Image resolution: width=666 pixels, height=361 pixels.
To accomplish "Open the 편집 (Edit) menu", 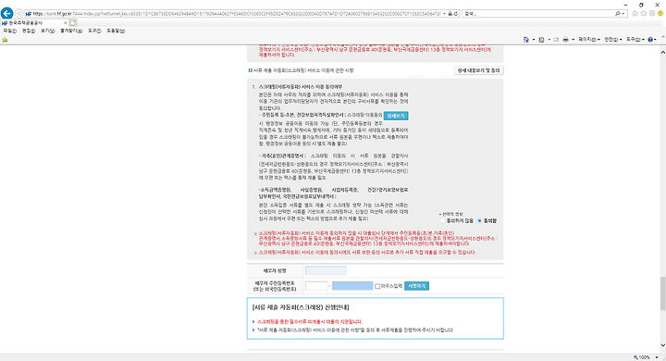I will click(x=29, y=31).
